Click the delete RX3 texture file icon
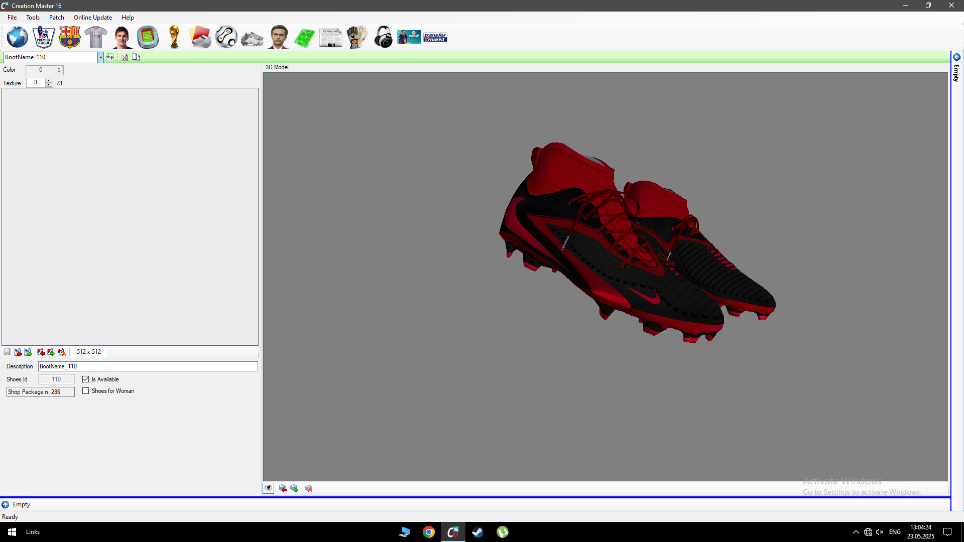964x542 pixels. (x=62, y=352)
